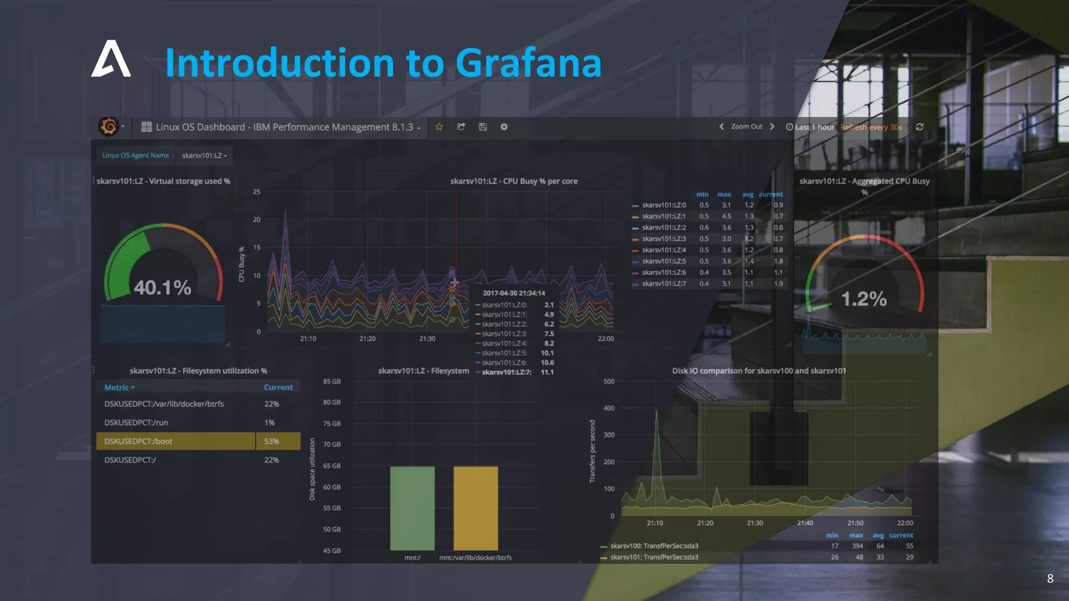Click Linux OS Agent Name label
Image resolution: width=1069 pixels, height=601 pixels.
tap(136, 155)
